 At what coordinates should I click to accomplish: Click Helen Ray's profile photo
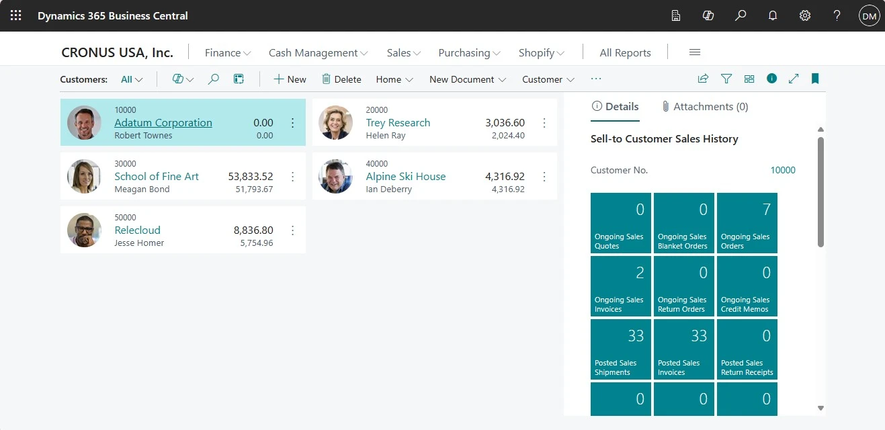[336, 123]
